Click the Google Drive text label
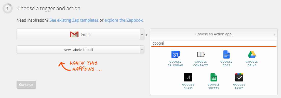 [252, 63]
